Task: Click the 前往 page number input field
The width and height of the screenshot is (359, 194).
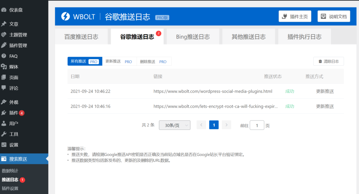Action: point(257,125)
